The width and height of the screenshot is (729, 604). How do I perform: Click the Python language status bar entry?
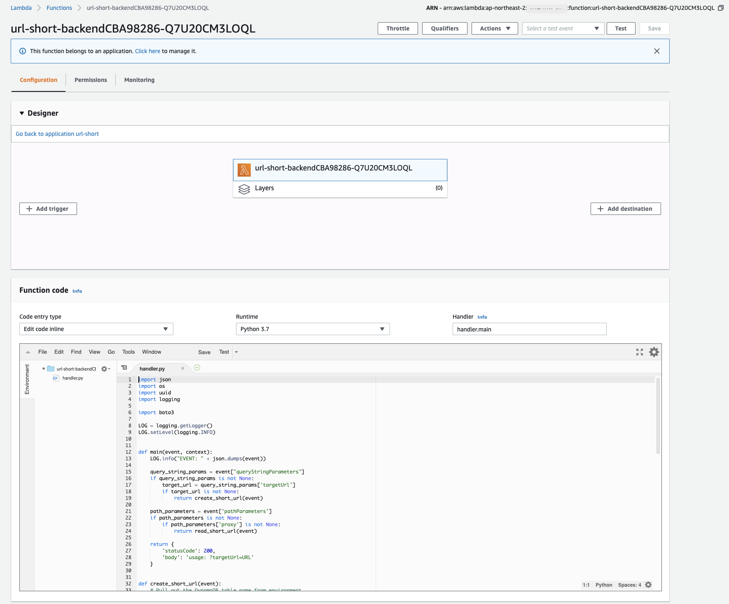click(604, 585)
